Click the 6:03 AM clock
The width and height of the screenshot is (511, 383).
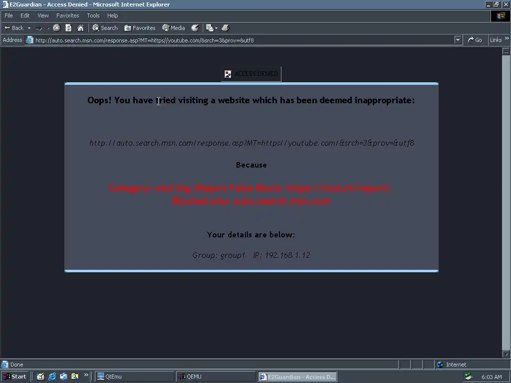point(492,377)
